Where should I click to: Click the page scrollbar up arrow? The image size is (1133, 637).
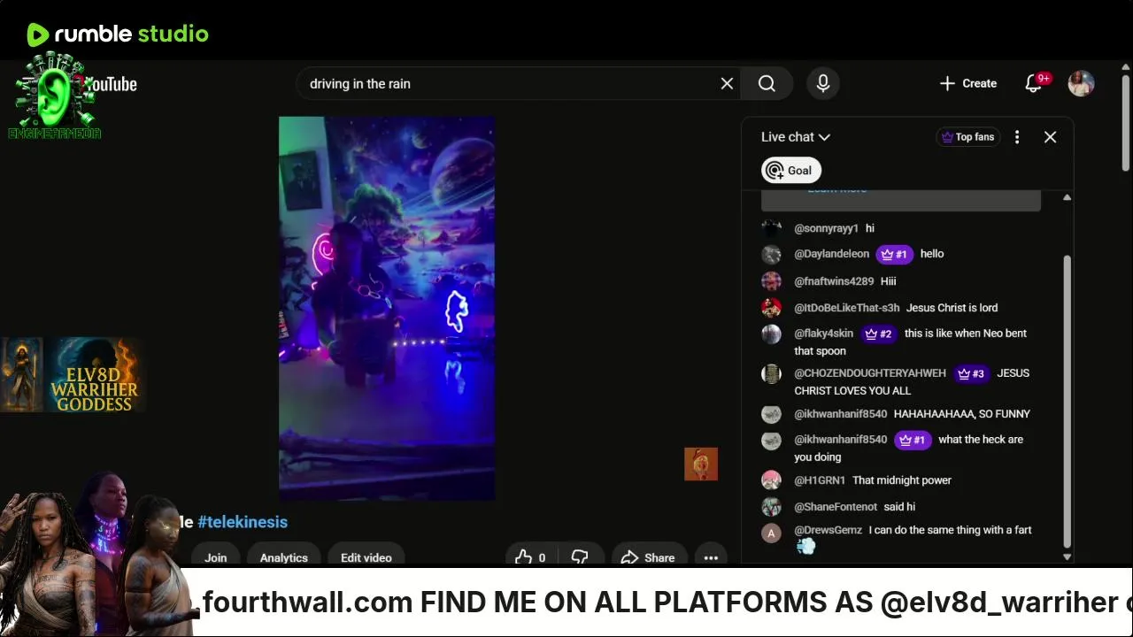click(1126, 67)
